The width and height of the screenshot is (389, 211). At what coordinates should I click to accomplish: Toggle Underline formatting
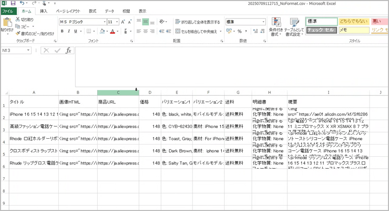coord(75,31)
